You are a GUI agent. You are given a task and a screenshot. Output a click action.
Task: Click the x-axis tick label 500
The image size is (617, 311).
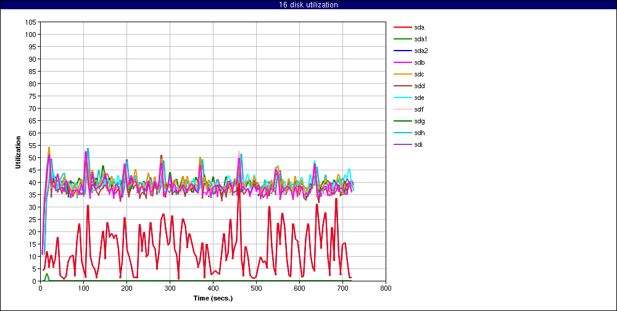(256, 288)
